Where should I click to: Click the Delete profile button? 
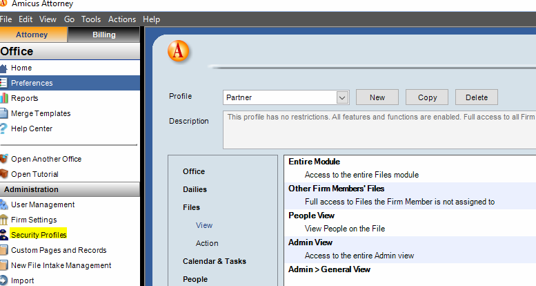(477, 97)
